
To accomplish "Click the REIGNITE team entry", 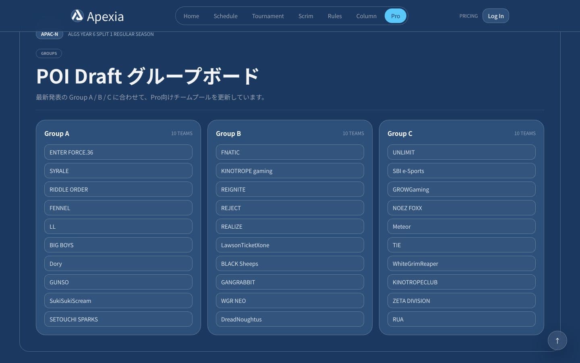I will (x=290, y=189).
